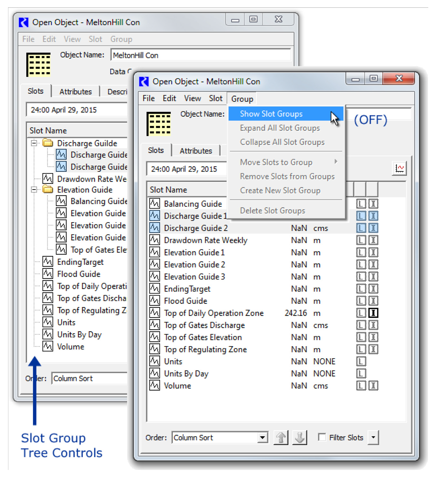Collapse the Elevation Guide group in tree

coord(34,189)
